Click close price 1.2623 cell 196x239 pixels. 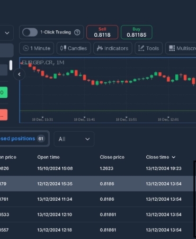coord(106,168)
